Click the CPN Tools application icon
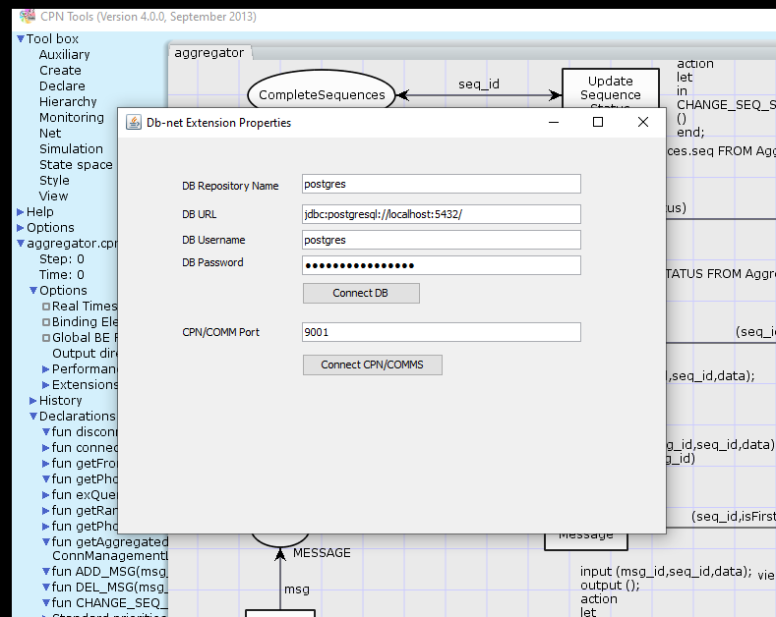 (28, 17)
